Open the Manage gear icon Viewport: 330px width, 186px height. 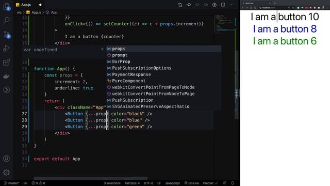pos(6,172)
